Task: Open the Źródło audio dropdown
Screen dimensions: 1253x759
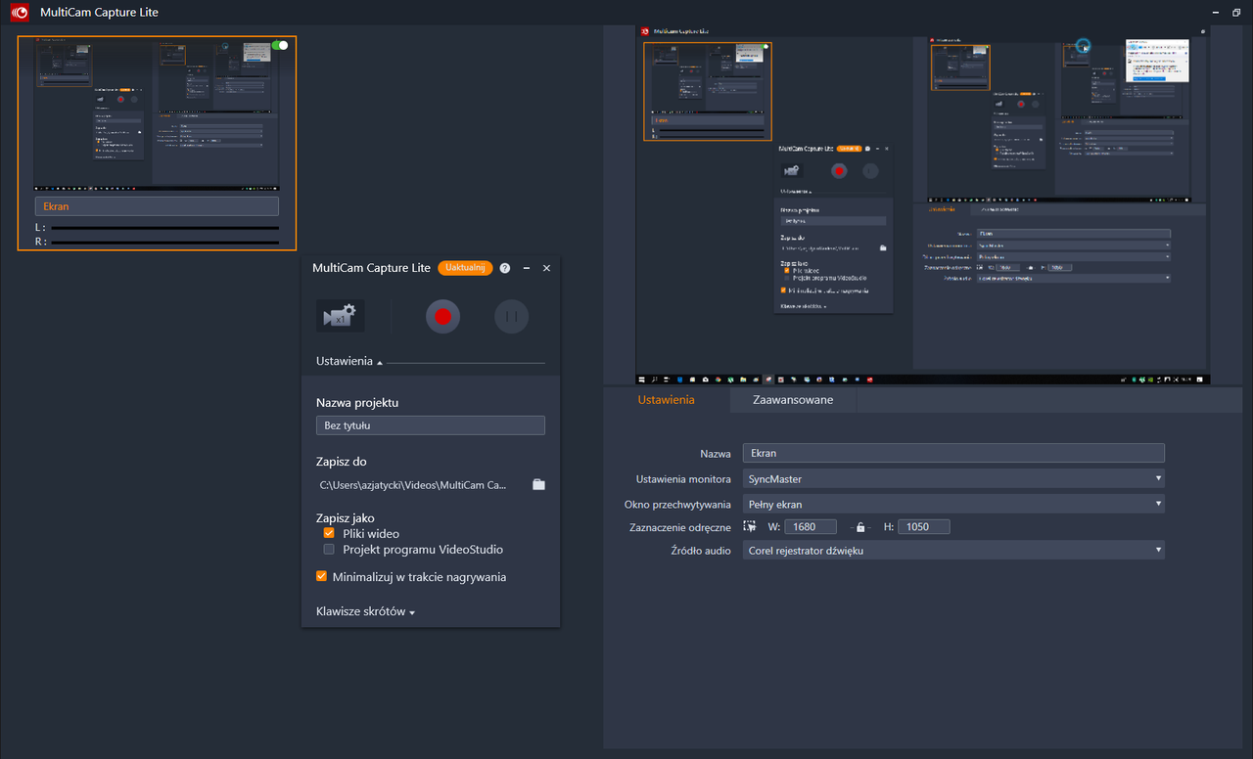Action: [x=953, y=550]
